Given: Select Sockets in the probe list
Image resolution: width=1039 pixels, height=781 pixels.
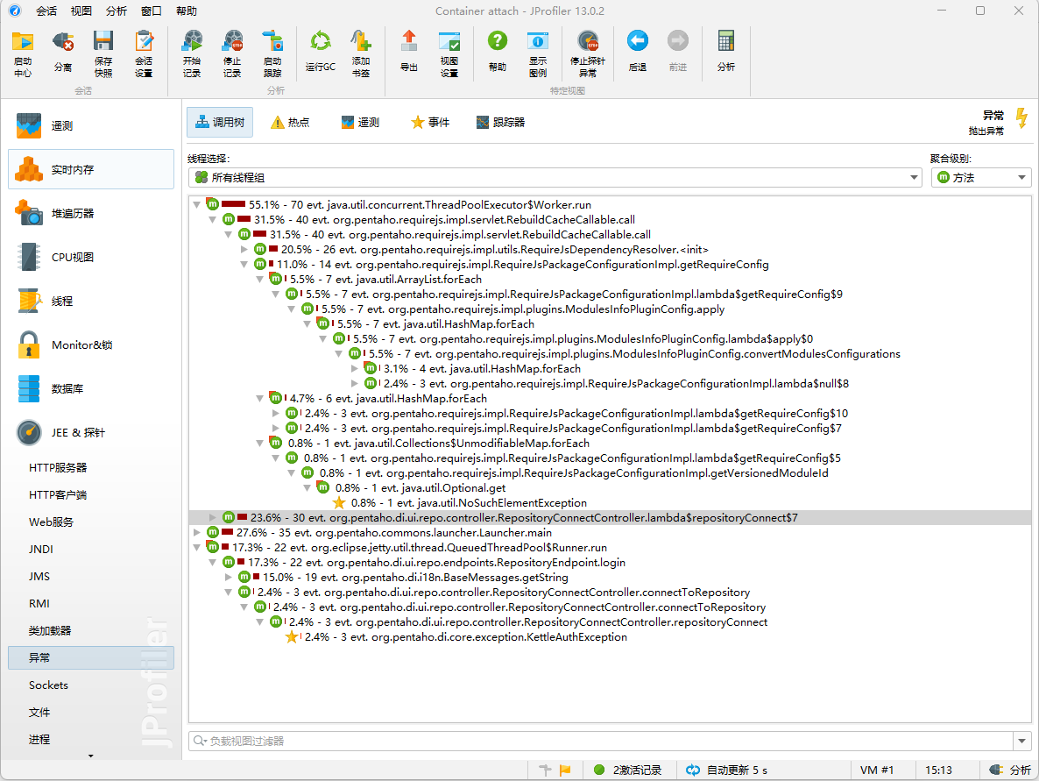Looking at the screenshot, I should [48, 685].
